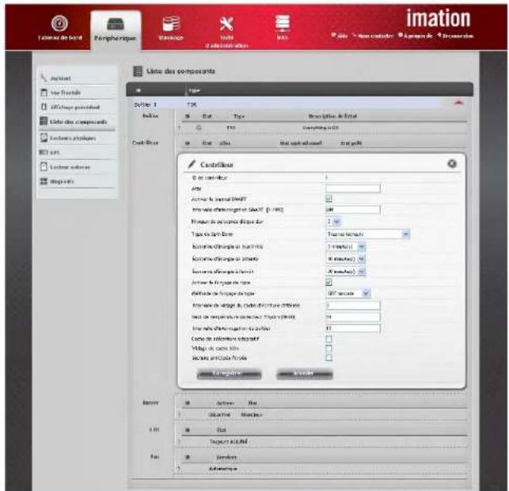
Task: Click the Nous contacter link
Action: pos(373,36)
